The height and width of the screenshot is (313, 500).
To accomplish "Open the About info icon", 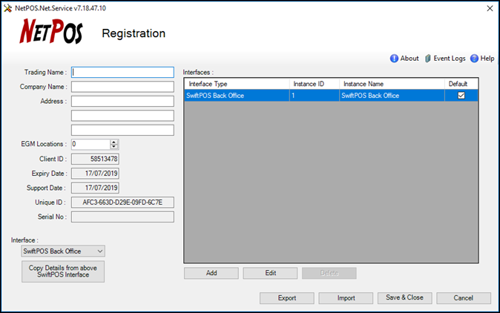I will pos(394,59).
